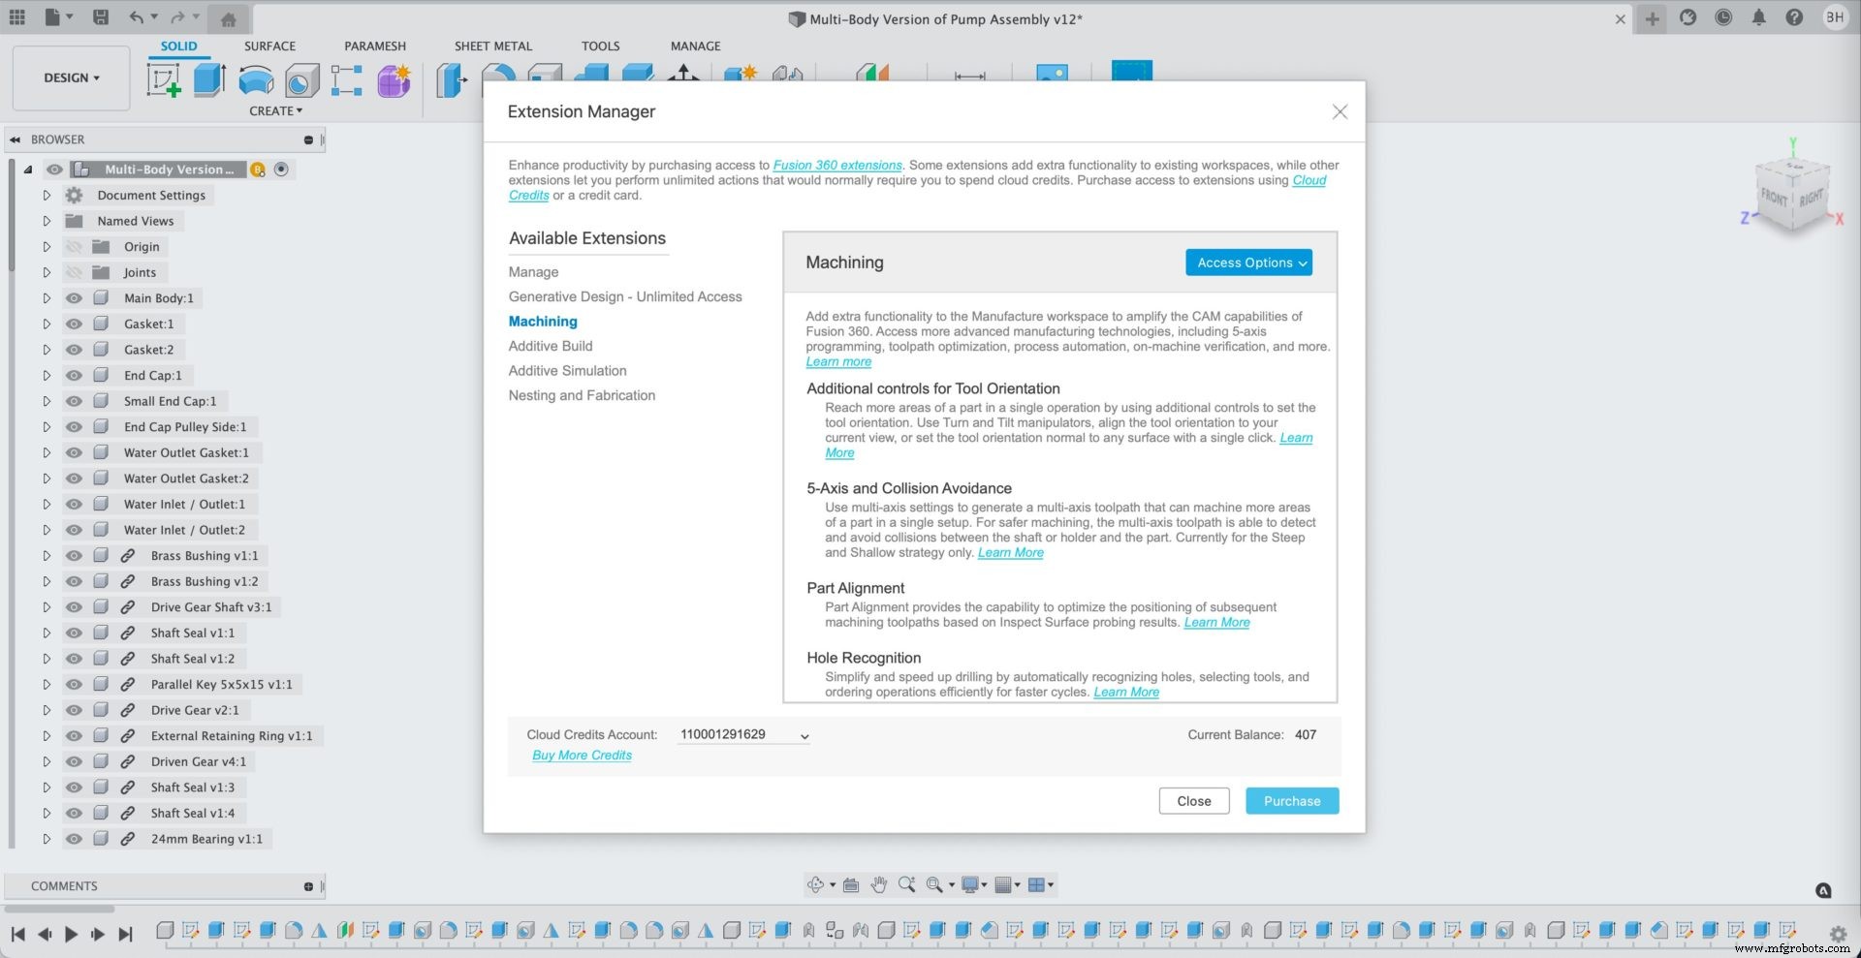1861x958 pixels.
Task: Hide the Main Body:1 component
Action: tap(74, 298)
